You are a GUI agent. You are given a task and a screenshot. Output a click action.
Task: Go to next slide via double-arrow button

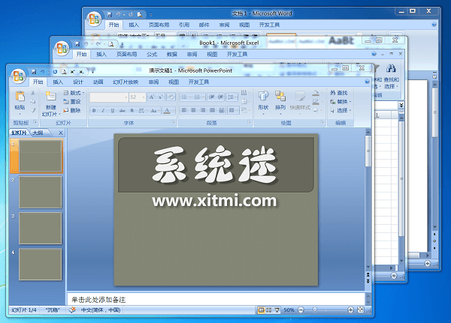tap(368, 282)
